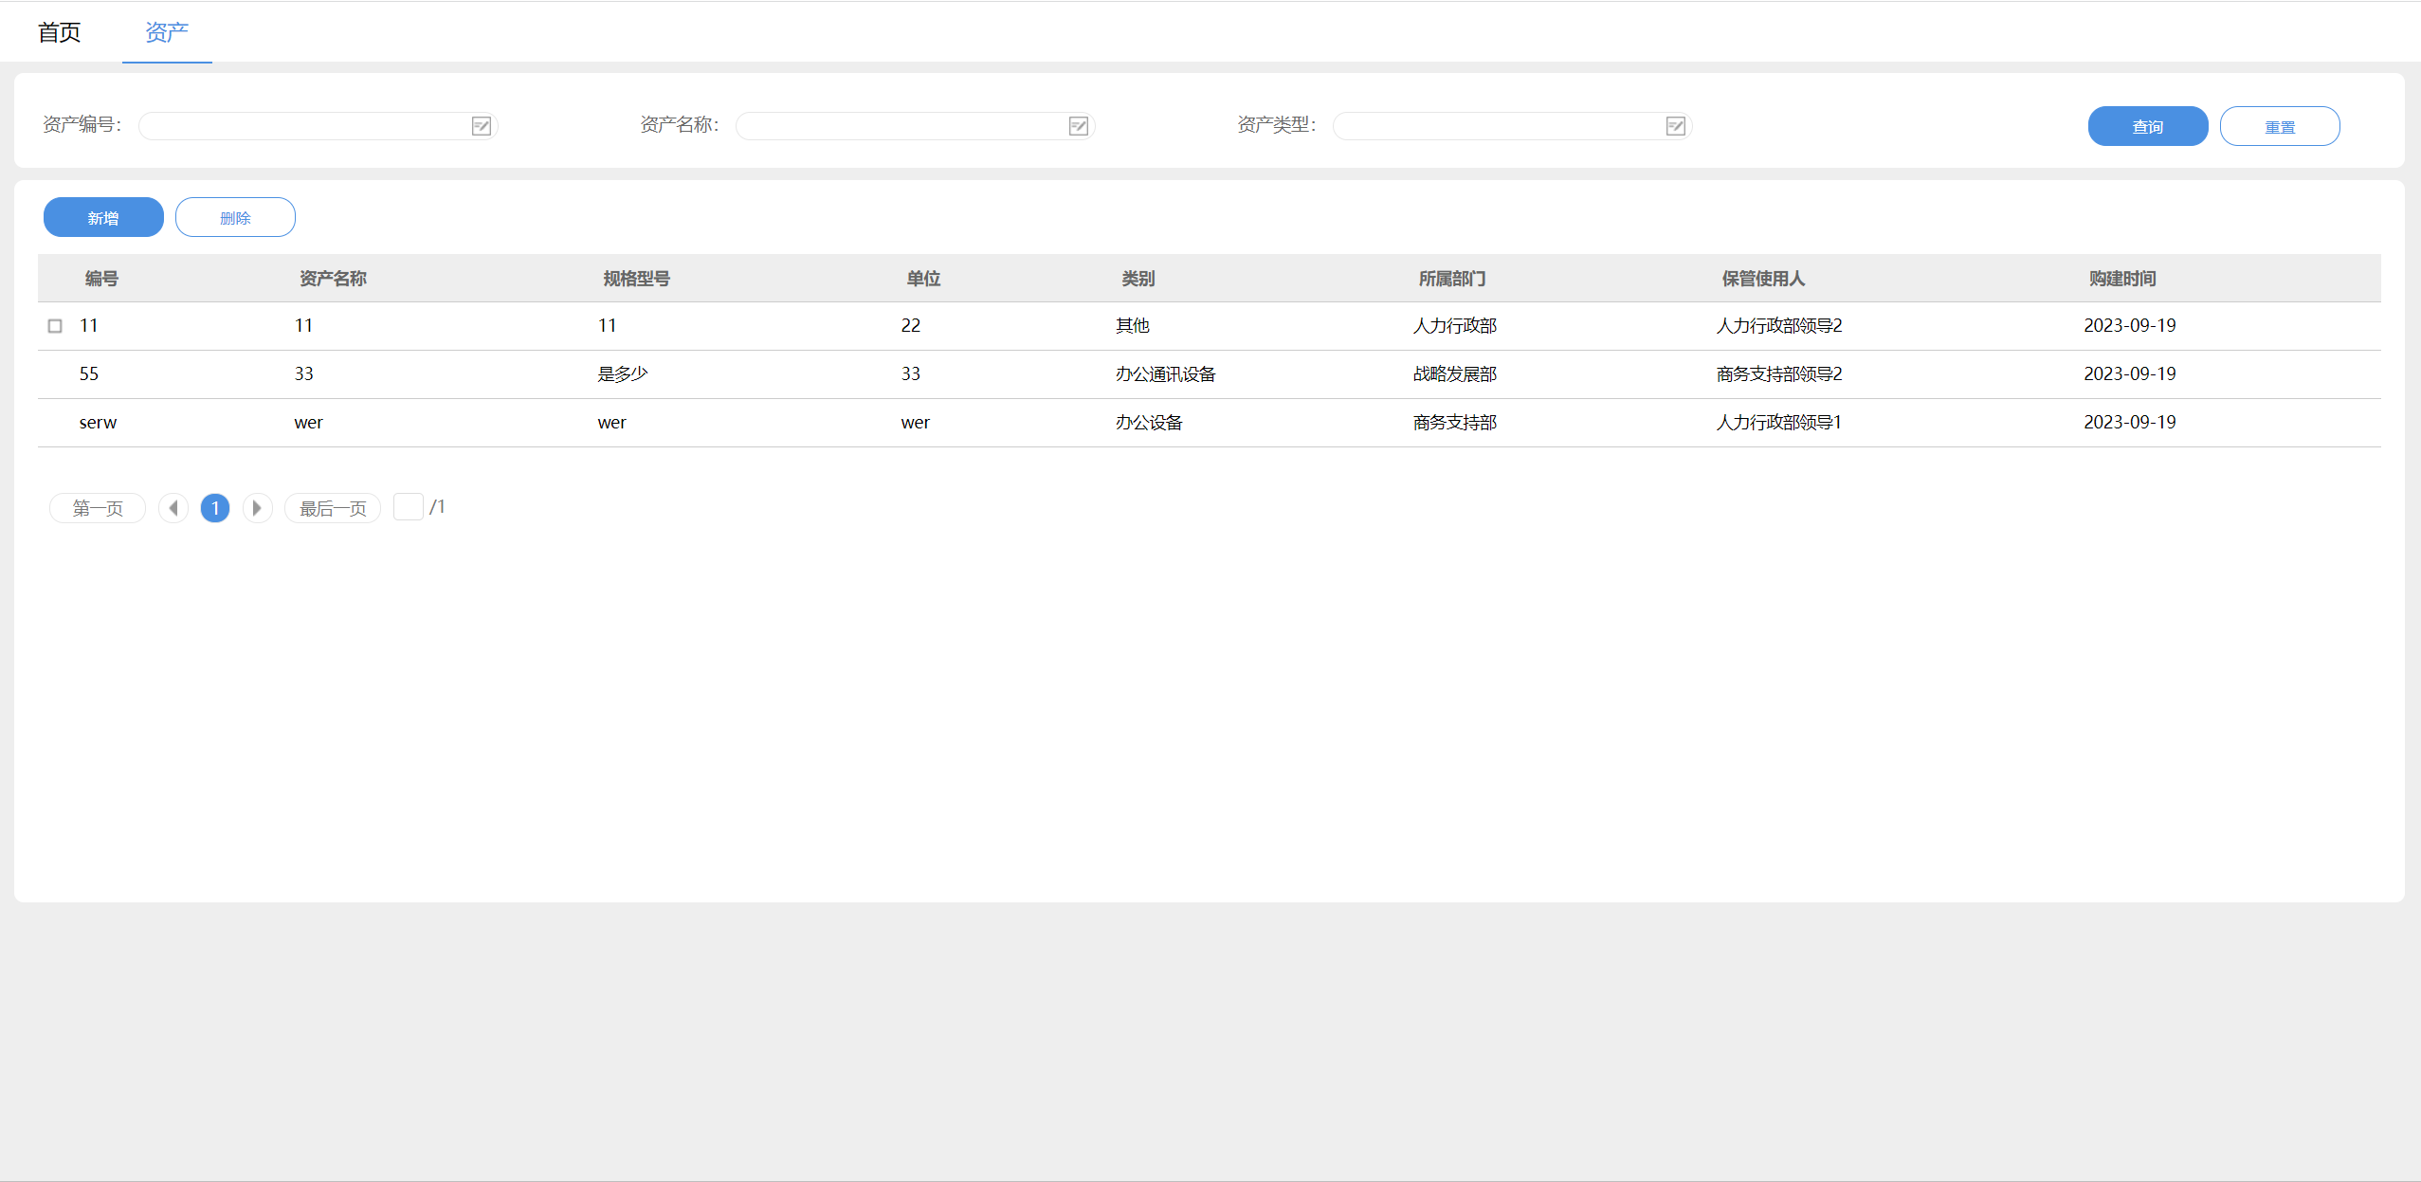This screenshot has width=2421, height=1182.
Task: Focus the 资产编号 input field
Action: (303, 126)
